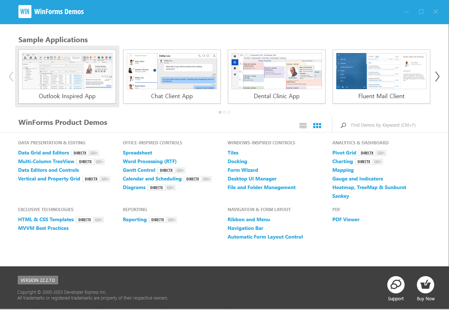
Task: Open HTML & CSS Templates demo
Action: click(46, 219)
